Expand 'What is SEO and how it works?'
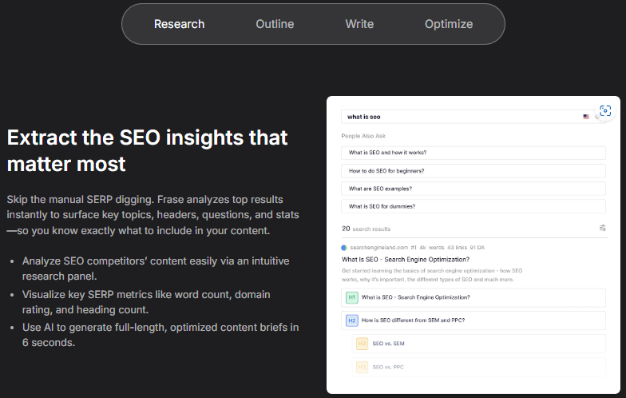This screenshot has width=626, height=398. [473, 153]
